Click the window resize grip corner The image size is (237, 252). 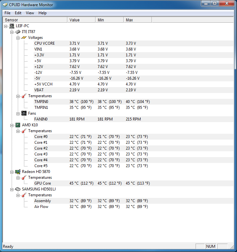[x=232, y=247]
